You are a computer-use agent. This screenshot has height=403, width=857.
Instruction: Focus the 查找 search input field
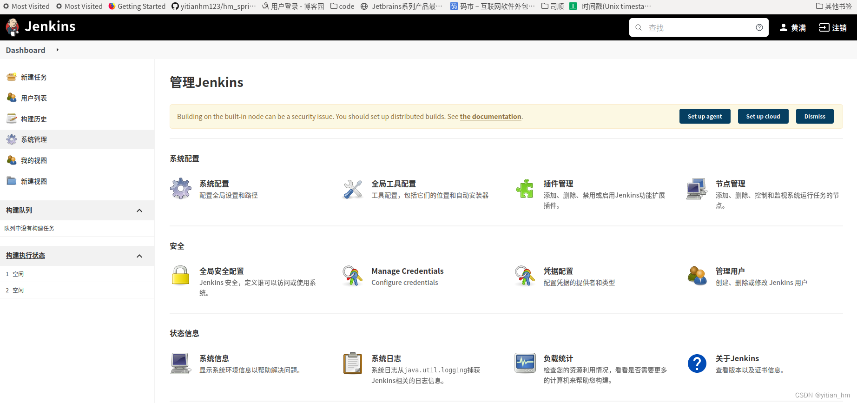click(699, 27)
